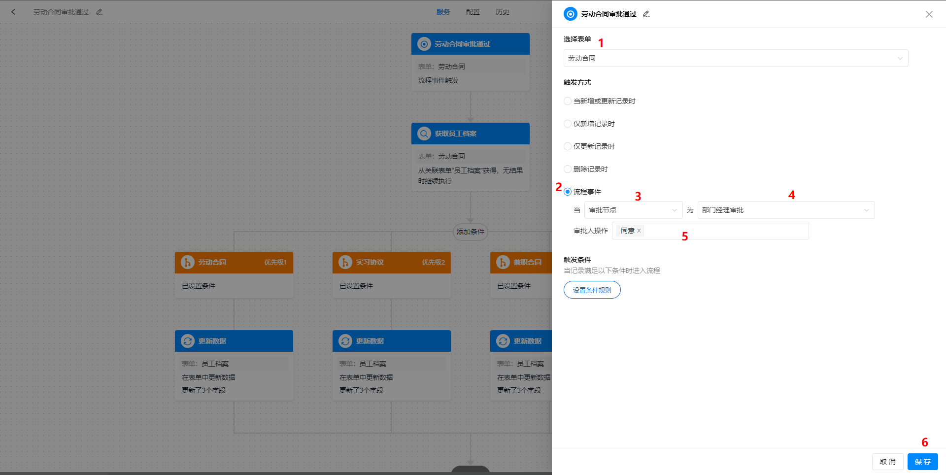The height and width of the screenshot is (475, 946).
Task: Click the 保存 button
Action: point(922,462)
